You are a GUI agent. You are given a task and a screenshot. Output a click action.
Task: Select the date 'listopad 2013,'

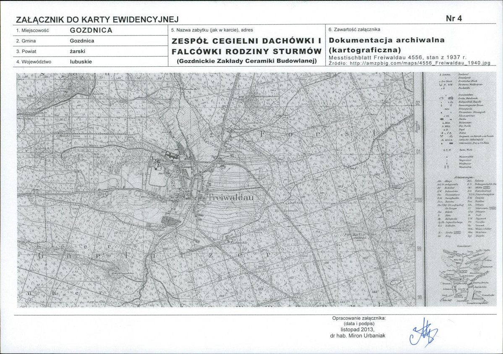357,330
